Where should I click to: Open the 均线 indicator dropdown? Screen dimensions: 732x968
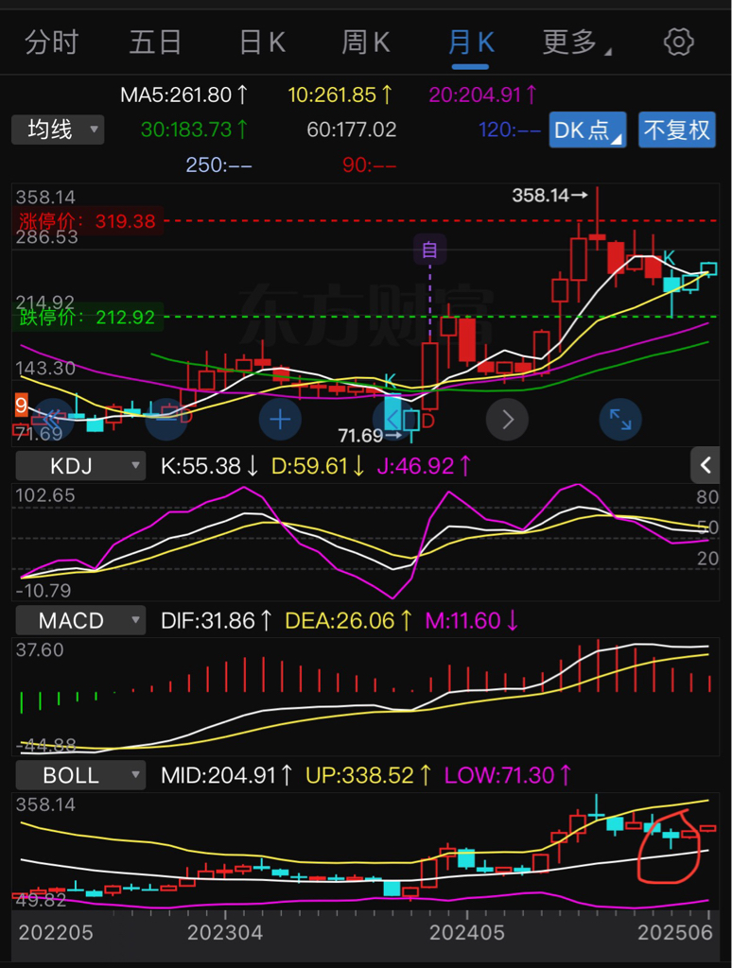tap(58, 130)
